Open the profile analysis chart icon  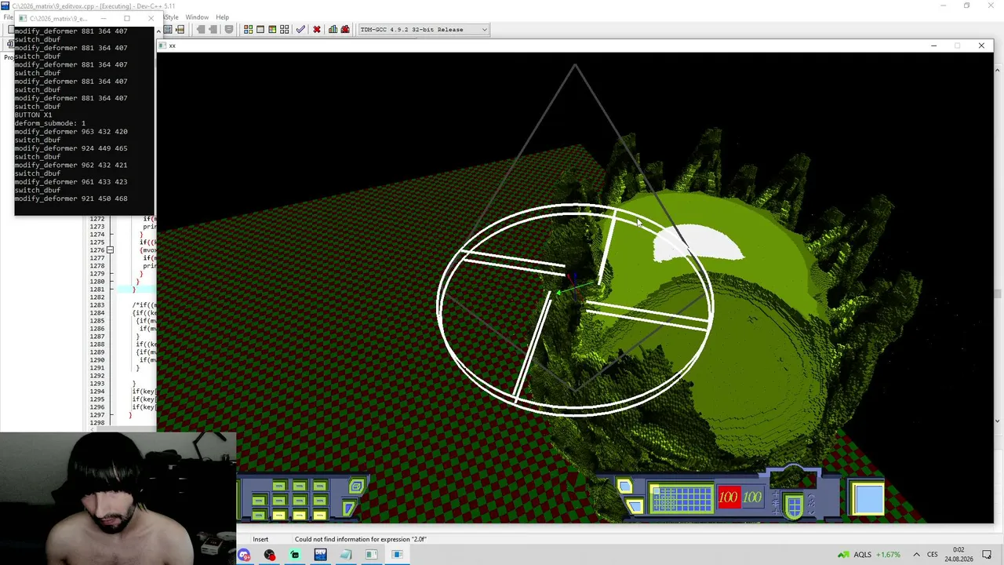click(333, 30)
